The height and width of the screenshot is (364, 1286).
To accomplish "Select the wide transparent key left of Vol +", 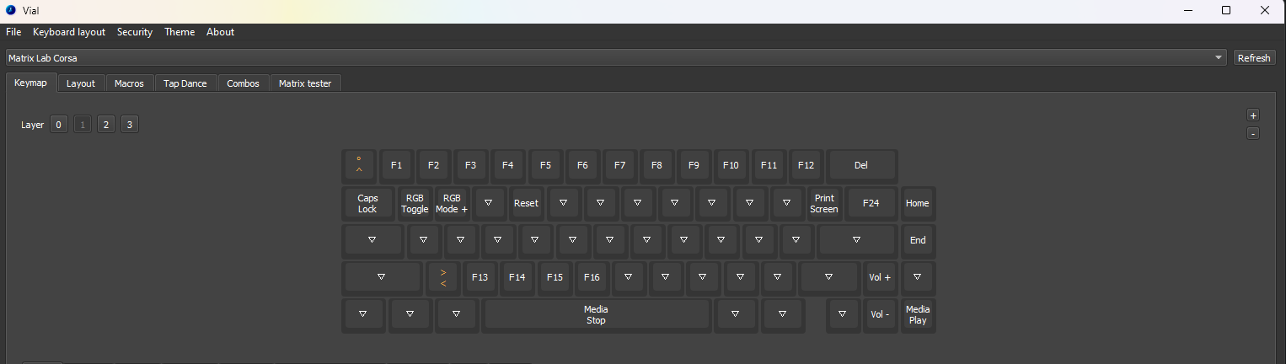I will (829, 277).
